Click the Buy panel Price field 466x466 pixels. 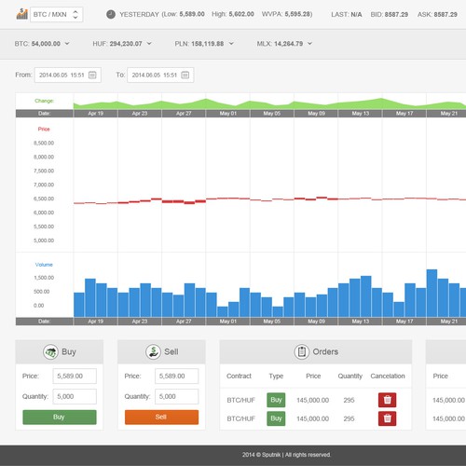75,376
